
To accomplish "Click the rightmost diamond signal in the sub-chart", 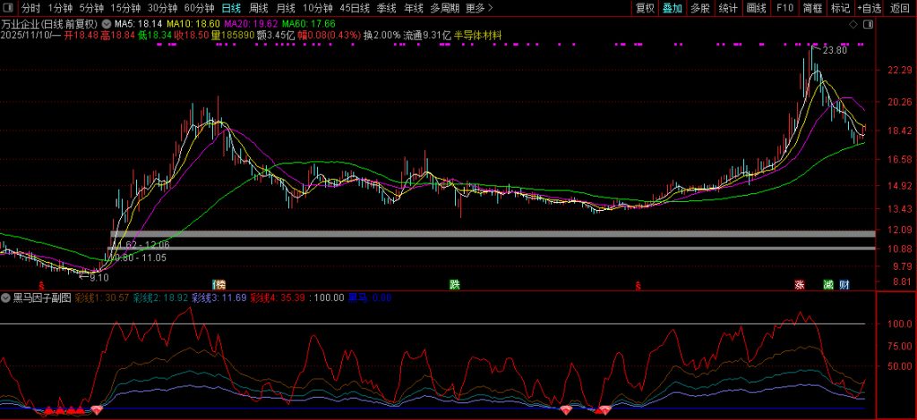I will [x=604, y=409].
